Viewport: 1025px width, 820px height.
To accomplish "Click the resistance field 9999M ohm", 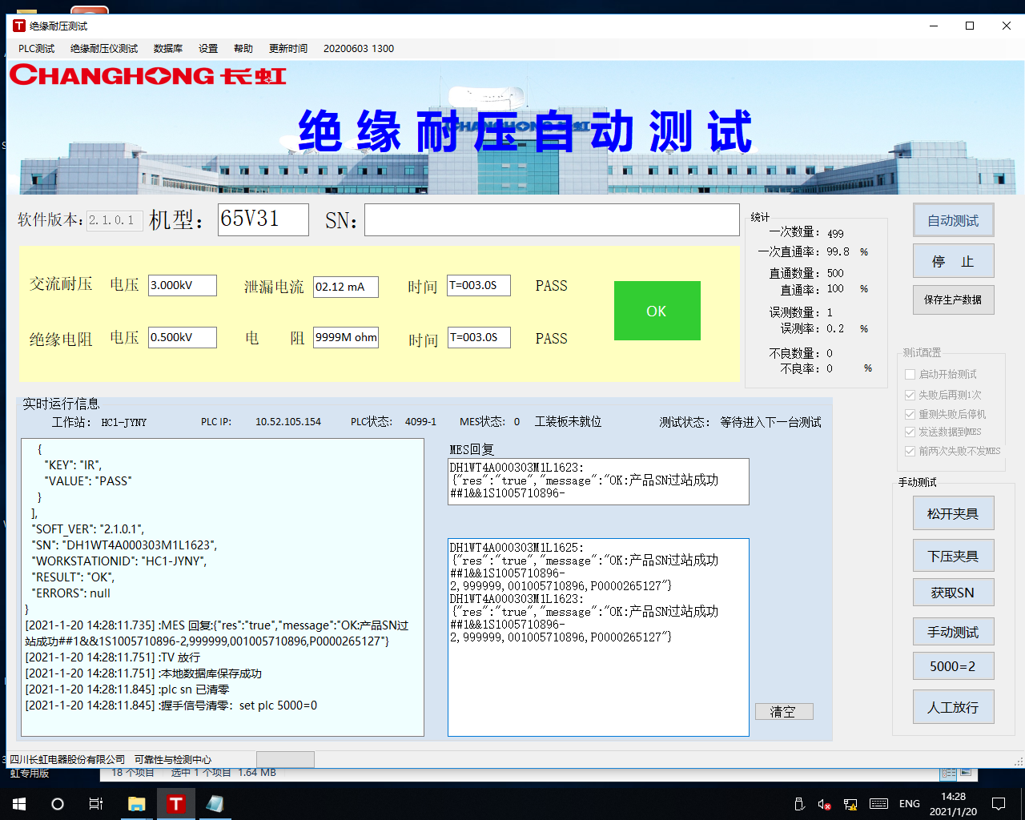I will (346, 337).
